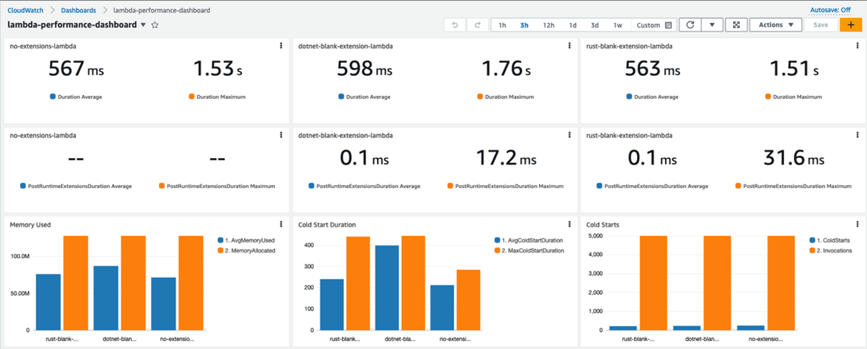Switch to the 12h time range
Image resolution: width=867 pixels, height=349 pixels.
548,25
